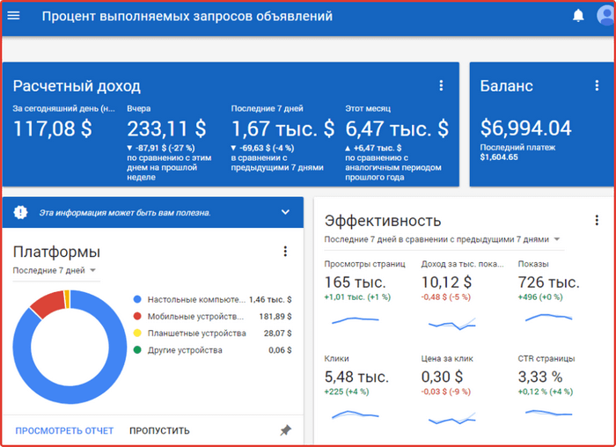This screenshot has width=616, height=447.
Task: Click the info badge icon in tip banner
Action: [20, 213]
